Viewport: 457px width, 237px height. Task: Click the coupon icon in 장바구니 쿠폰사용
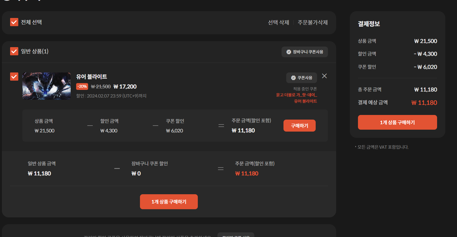pos(289,52)
